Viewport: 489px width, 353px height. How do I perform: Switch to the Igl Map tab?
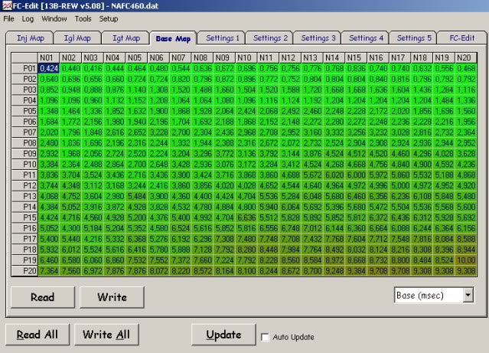point(77,38)
